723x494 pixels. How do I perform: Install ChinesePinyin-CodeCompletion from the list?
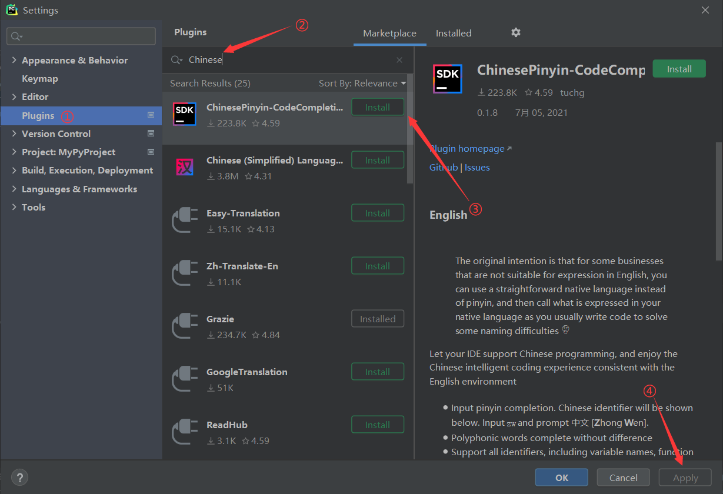[378, 107]
